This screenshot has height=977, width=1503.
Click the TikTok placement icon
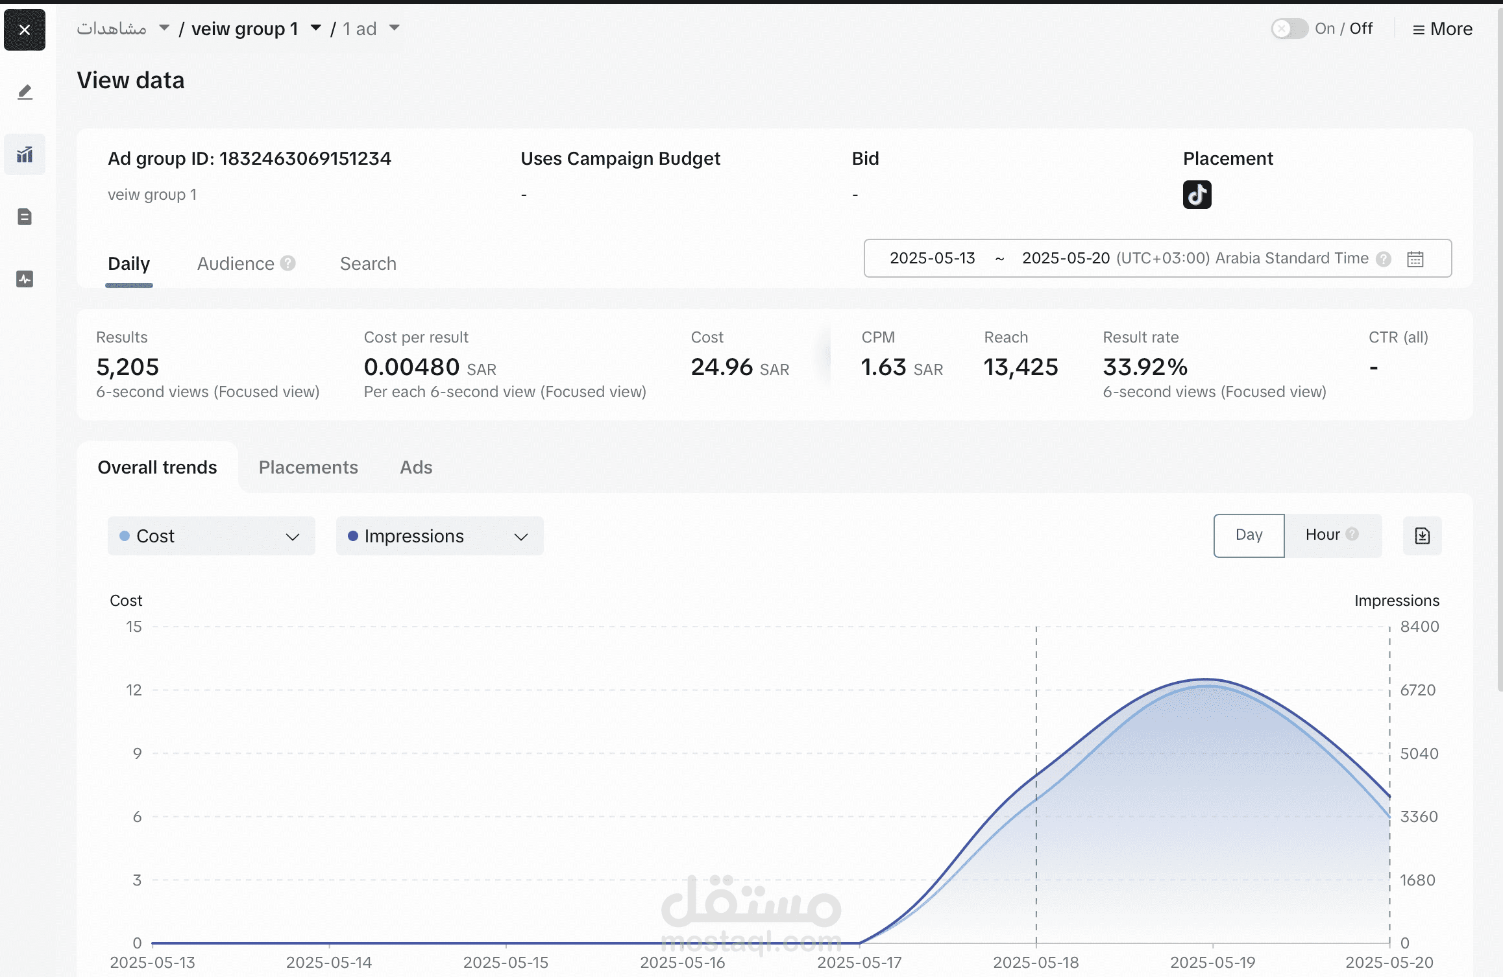1197,195
